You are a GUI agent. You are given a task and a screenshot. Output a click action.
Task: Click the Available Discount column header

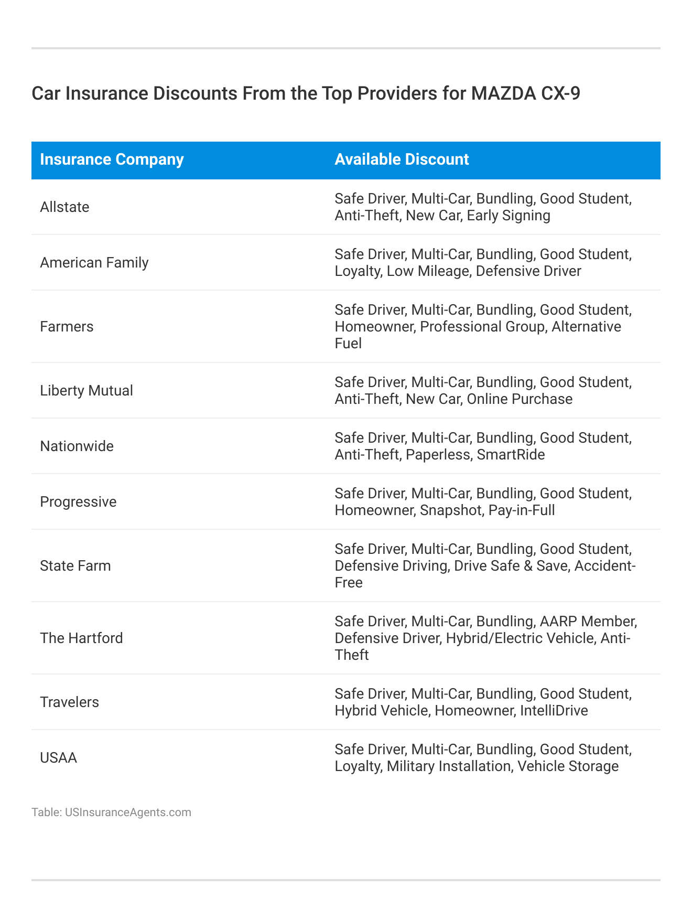pyautogui.click(x=402, y=159)
